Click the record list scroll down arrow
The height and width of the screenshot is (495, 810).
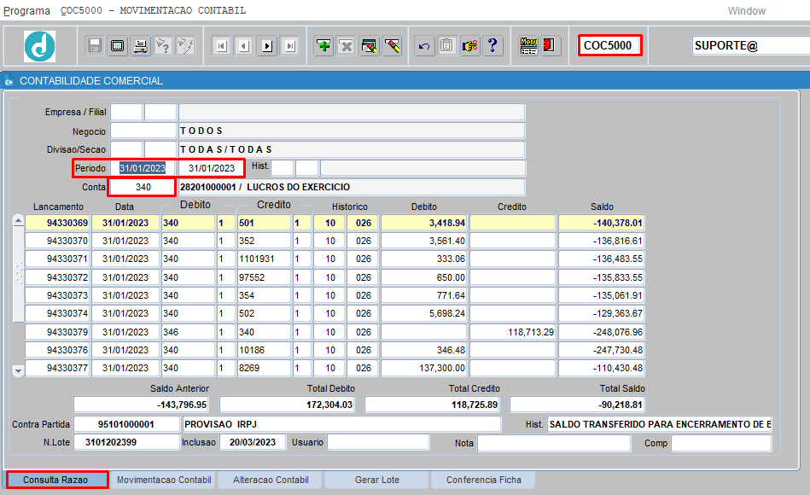tap(18, 370)
